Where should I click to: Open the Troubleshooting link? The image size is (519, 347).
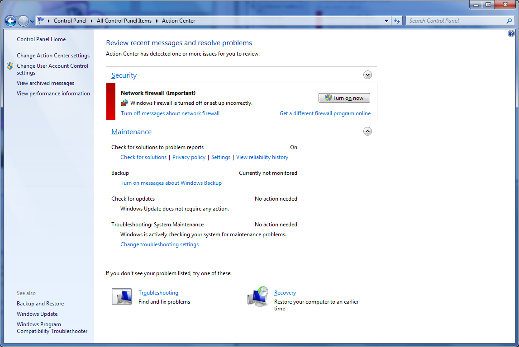(x=158, y=293)
